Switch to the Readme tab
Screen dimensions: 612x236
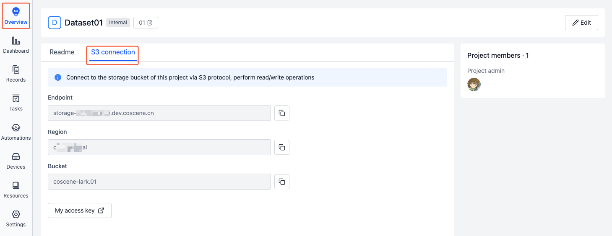click(x=62, y=52)
